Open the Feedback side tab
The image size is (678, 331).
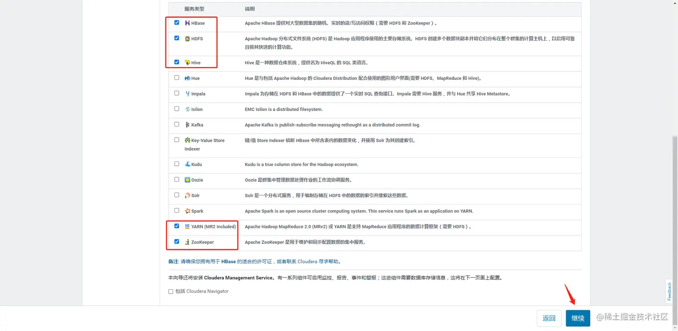point(669,291)
